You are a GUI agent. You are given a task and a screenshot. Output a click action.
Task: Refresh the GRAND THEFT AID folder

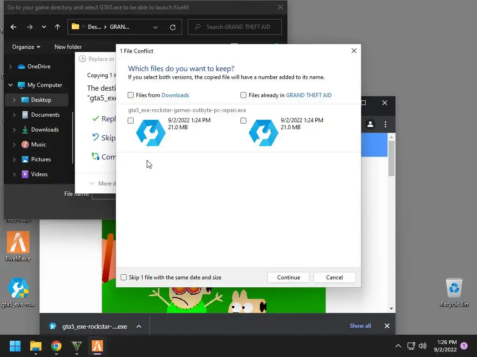coord(173,27)
